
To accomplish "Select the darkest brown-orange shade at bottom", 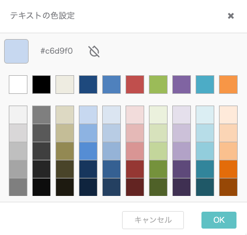I will (x=228, y=187).
